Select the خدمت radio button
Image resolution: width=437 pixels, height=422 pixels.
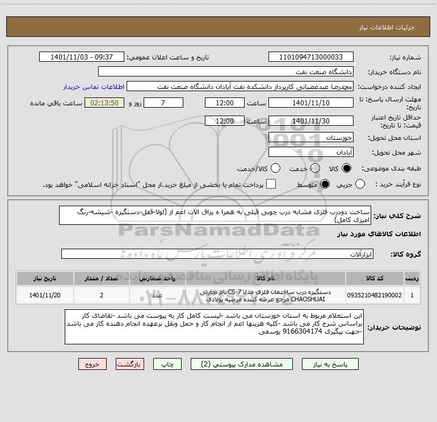pos(315,168)
